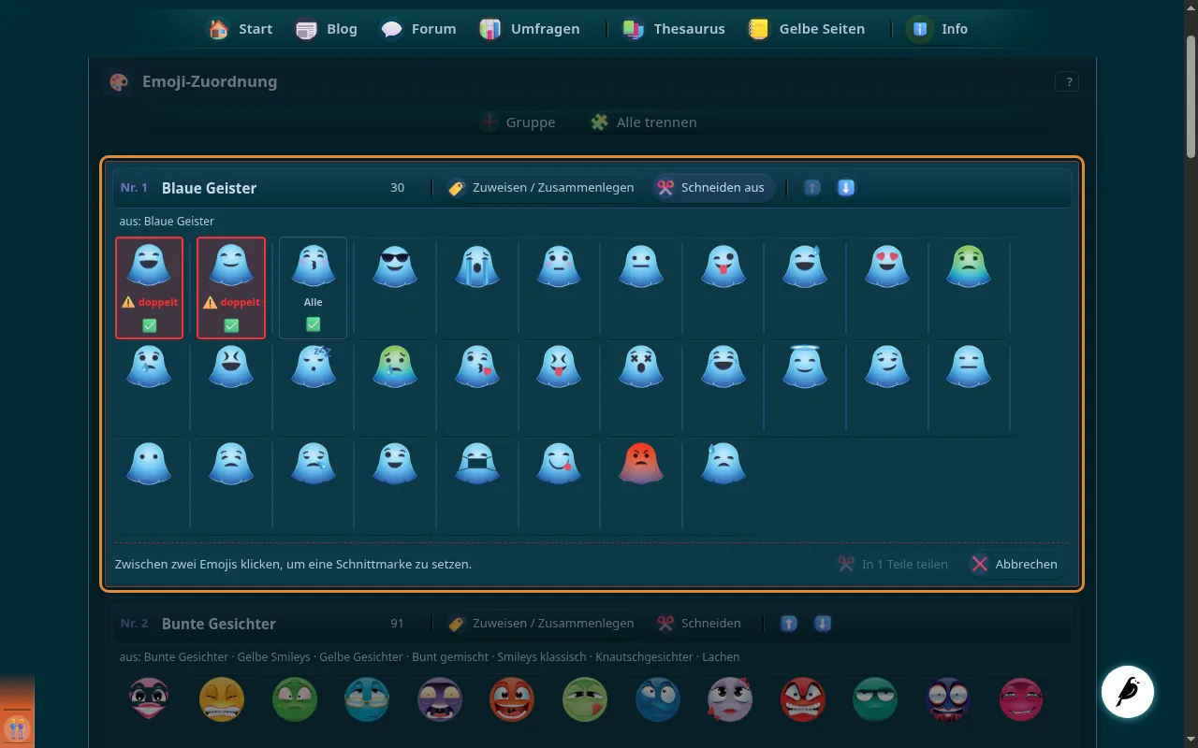Screen dimensions: 1198x748
Task: Click the halo angel ghost emoji
Action: pos(804,366)
